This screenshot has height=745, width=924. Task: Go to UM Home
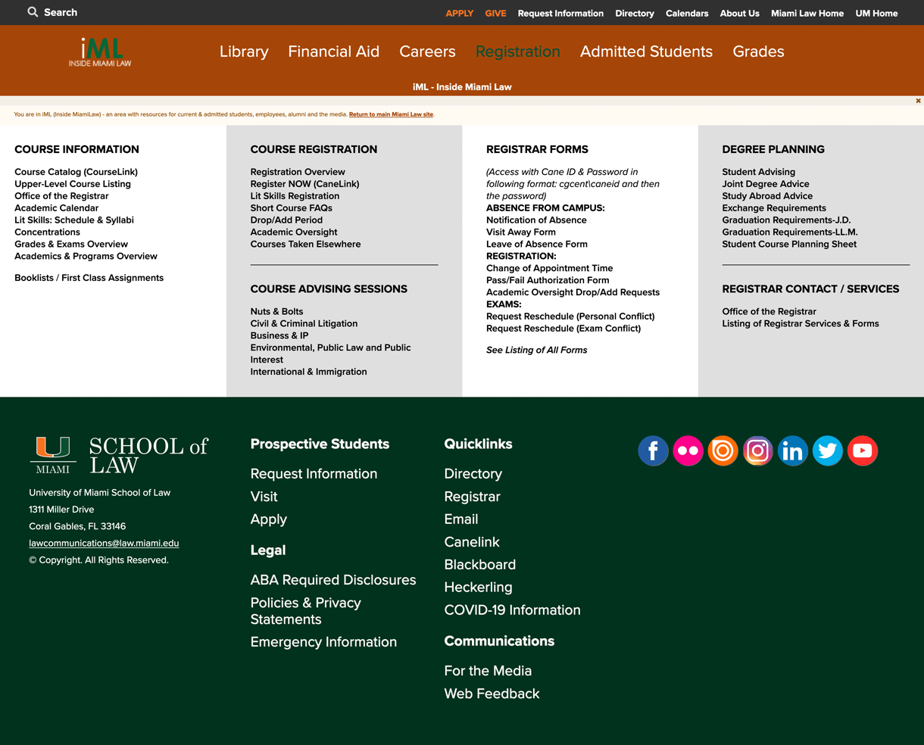click(x=876, y=13)
